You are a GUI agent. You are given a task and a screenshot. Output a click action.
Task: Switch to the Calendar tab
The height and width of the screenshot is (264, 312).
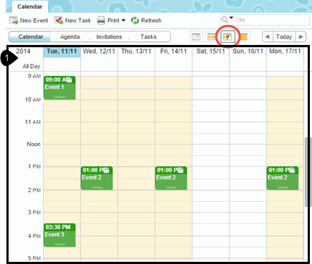point(31,36)
